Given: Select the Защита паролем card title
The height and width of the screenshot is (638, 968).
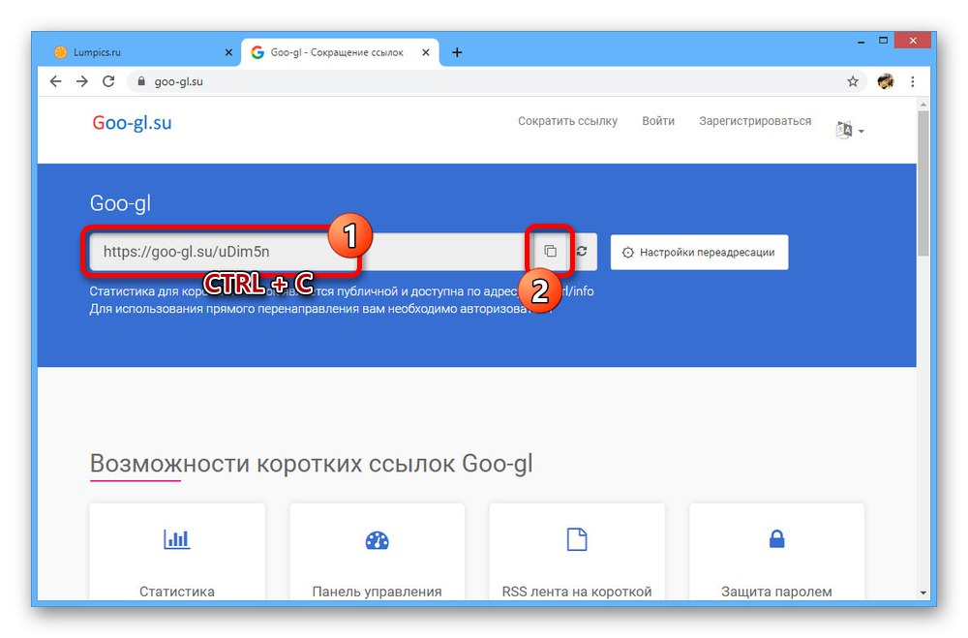Looking at the screenshot, I should click(776, 592).
